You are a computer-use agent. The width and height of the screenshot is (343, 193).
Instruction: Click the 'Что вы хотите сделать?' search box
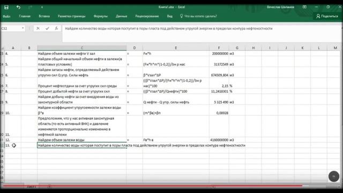198,16
